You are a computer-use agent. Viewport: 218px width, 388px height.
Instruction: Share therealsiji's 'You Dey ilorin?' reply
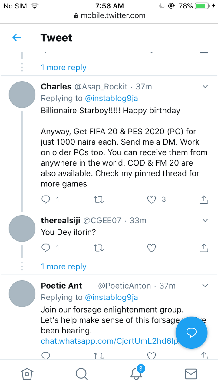tap(204, 248)
